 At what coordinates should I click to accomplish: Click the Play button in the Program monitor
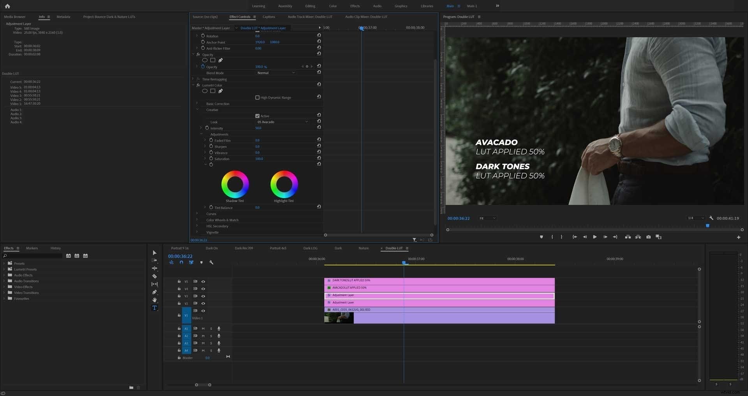coord(595,237)
